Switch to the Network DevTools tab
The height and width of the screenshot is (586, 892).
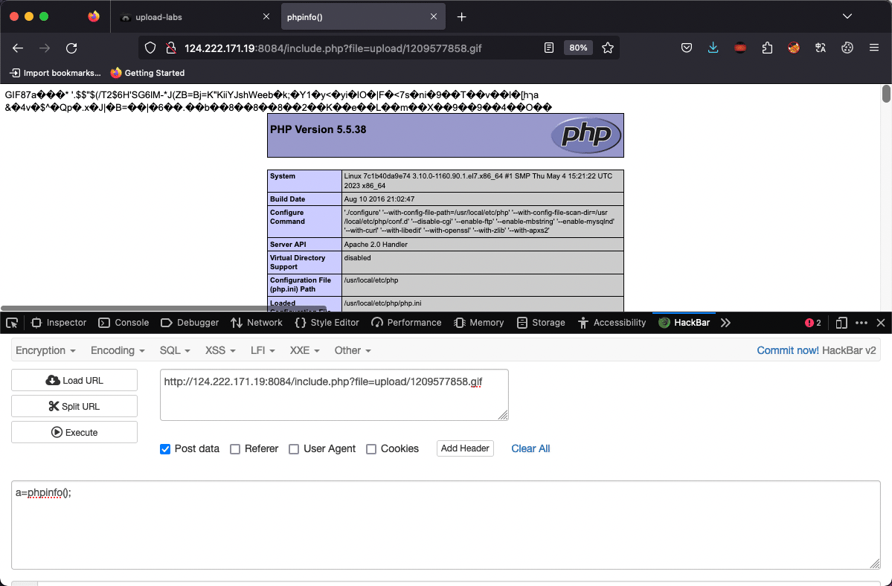pos(257,323)
